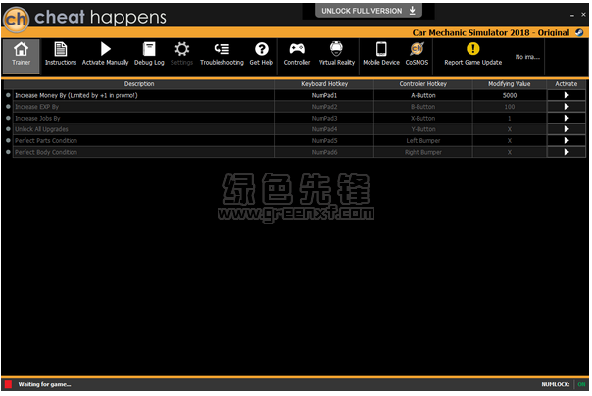Open the Virtual Reality headset option

coord(336,54)
